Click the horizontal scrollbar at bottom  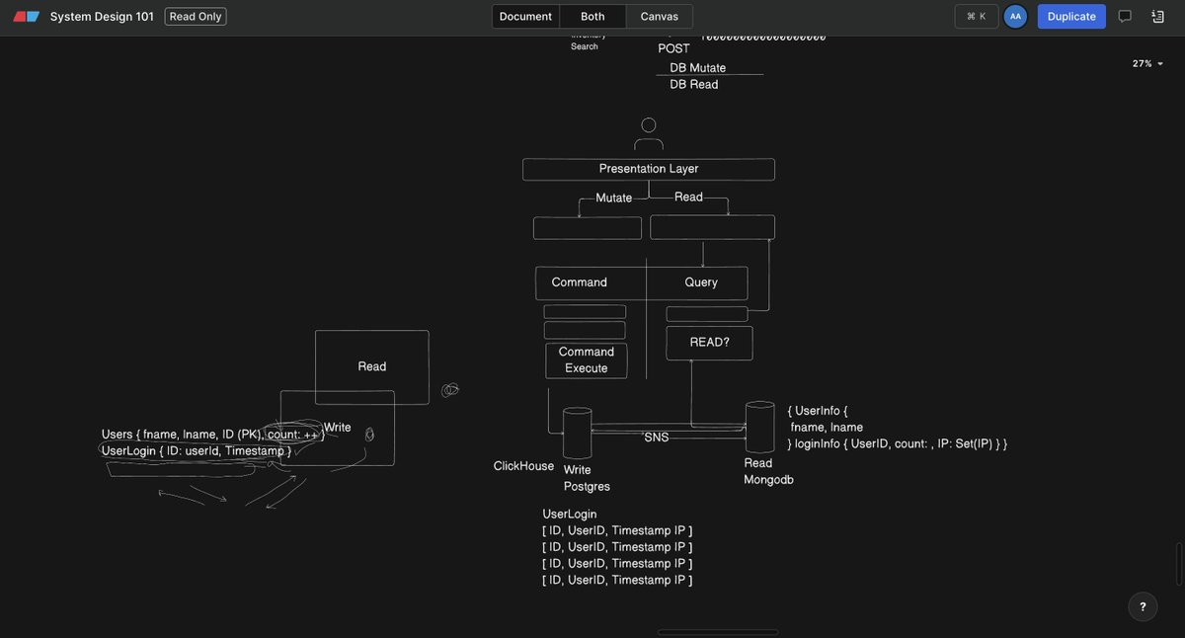pos(717,632)
